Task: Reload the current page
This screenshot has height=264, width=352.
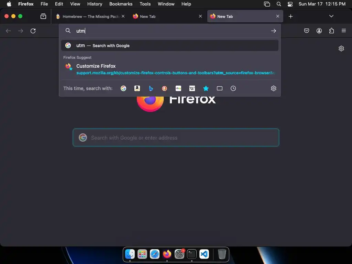Action: point(33,31)
